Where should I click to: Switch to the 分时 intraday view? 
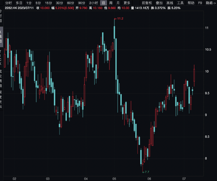point(8,3)
